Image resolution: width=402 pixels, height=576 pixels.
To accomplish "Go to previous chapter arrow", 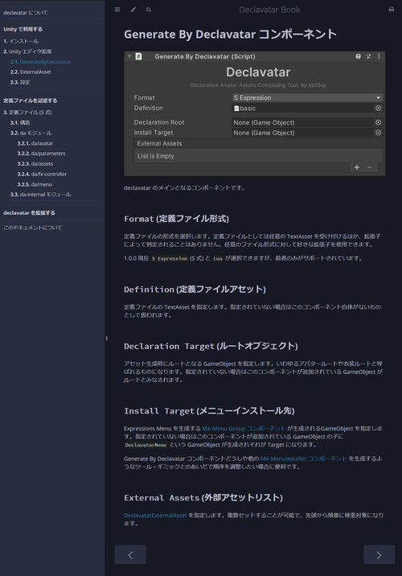I will pos(130,555).
